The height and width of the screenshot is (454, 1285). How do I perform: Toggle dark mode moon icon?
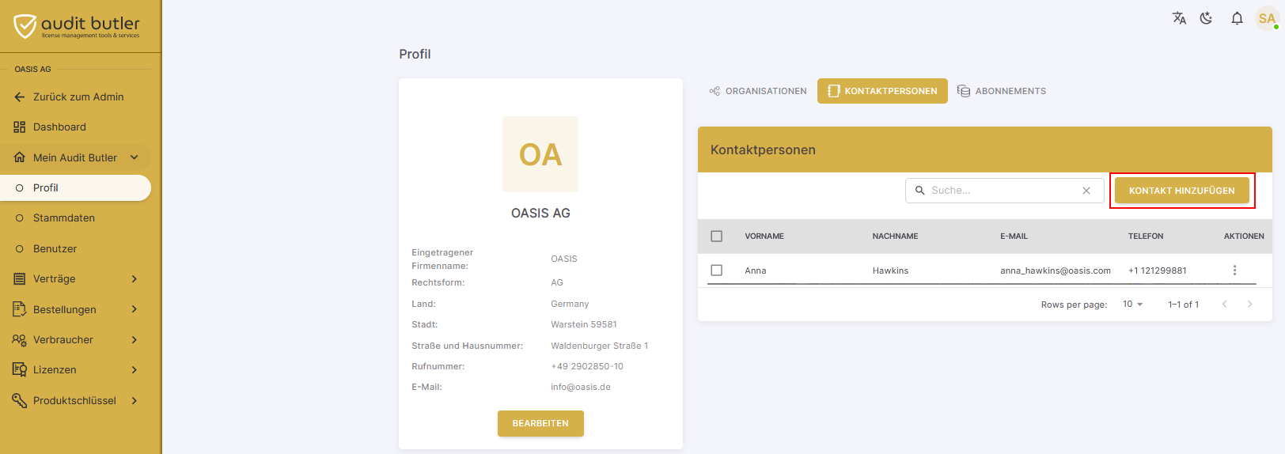[1207, 18]
